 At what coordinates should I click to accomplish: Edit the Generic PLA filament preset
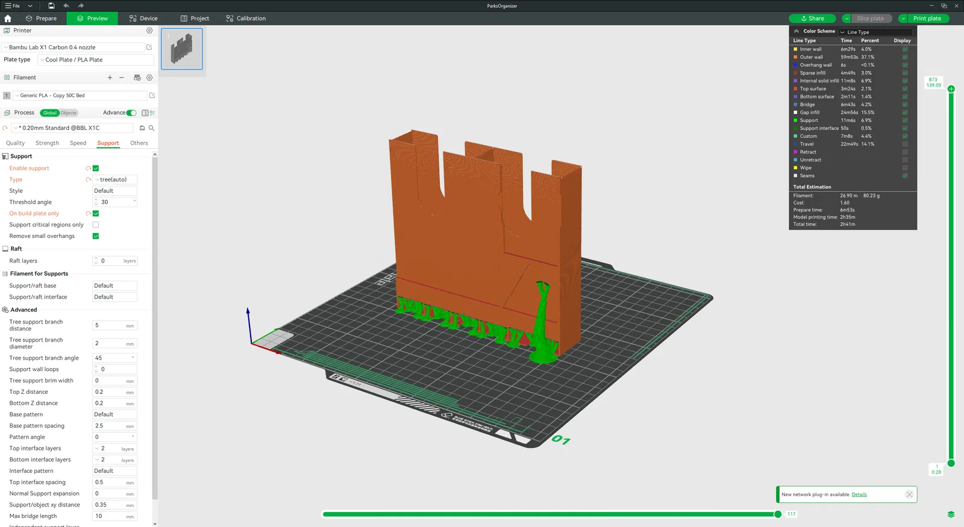coord(152,96)
